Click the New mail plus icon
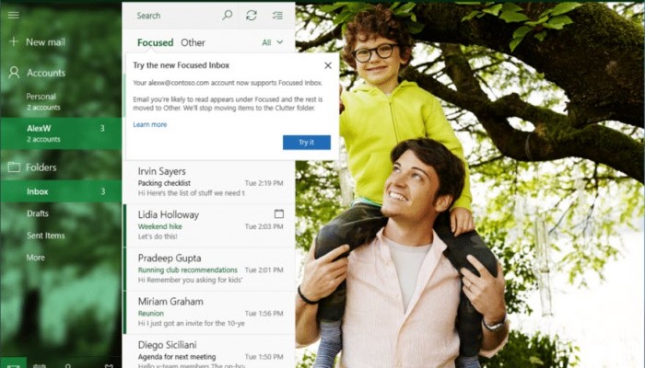Viewport: 645px width, 368px height. (x=13, y=41)
